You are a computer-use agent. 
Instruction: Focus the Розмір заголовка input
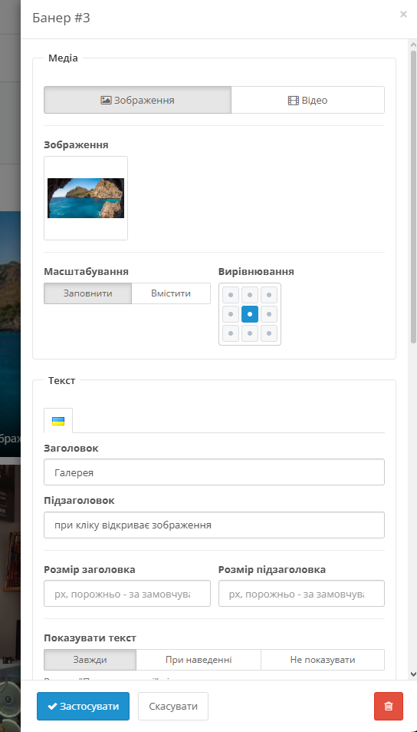(127, 594)
